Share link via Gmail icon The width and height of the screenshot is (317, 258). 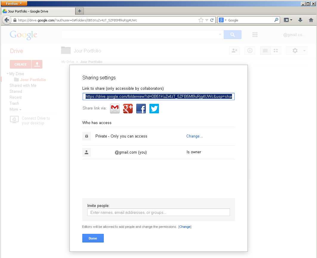[115, 109]
